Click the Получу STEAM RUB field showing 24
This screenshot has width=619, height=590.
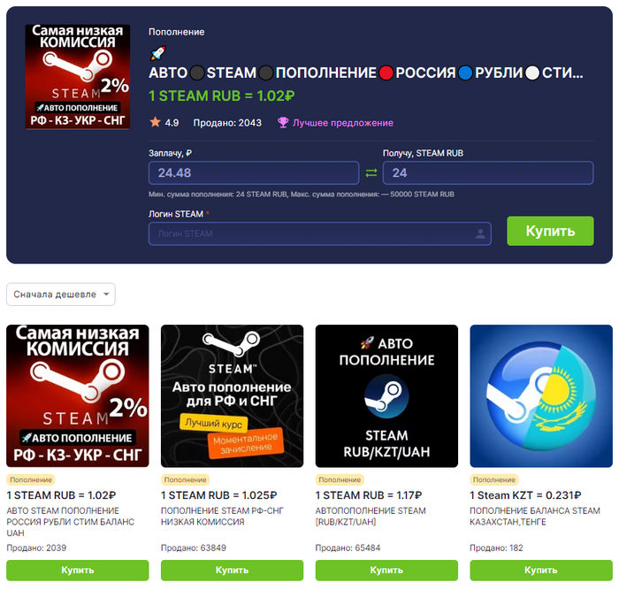pyautogui.click(x=488, y=172)
